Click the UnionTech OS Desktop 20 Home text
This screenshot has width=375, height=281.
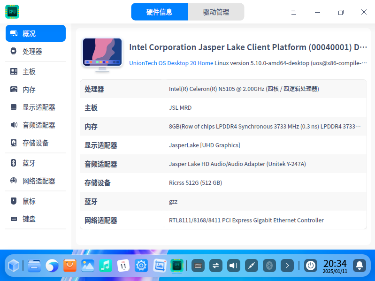click(x=171, y=63)
